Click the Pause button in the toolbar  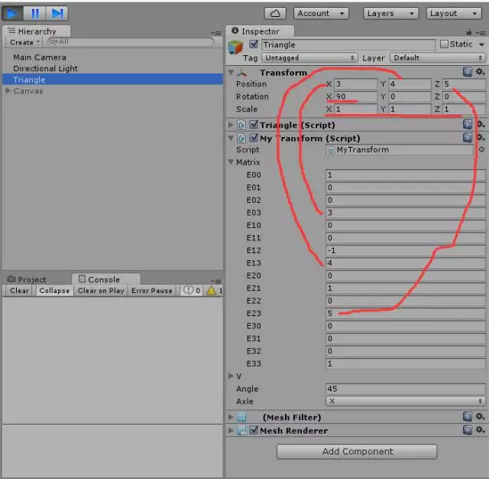click(34, 14)
